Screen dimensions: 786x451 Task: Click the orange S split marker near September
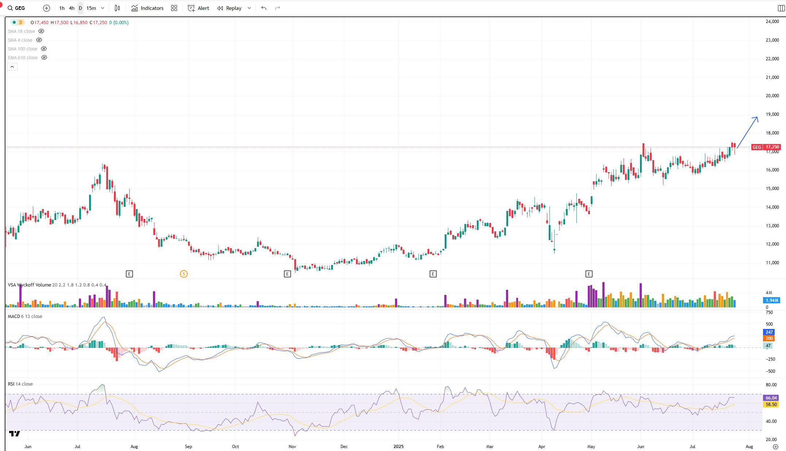184,274
